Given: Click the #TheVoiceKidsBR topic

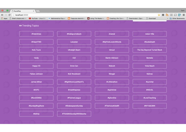Looking at the screenshot, I should click(x=112, y=106).
